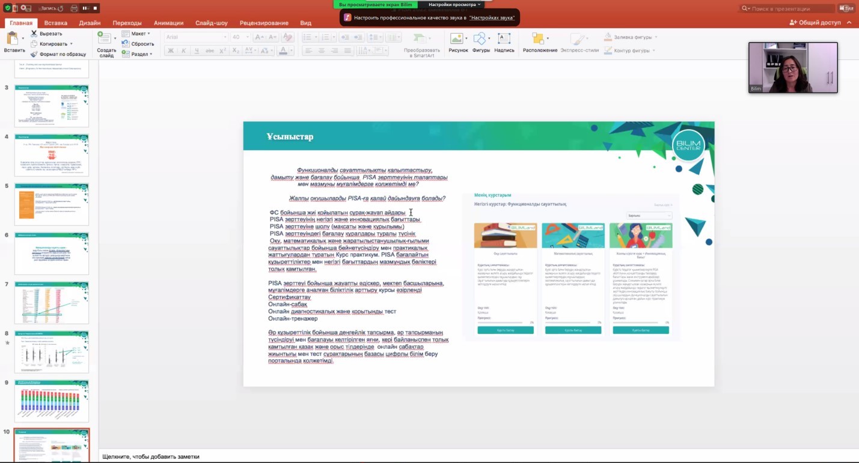Click the subscript X₂ icon
The width and height of the screenshot is (859, 463).
[x=236, y=51]
